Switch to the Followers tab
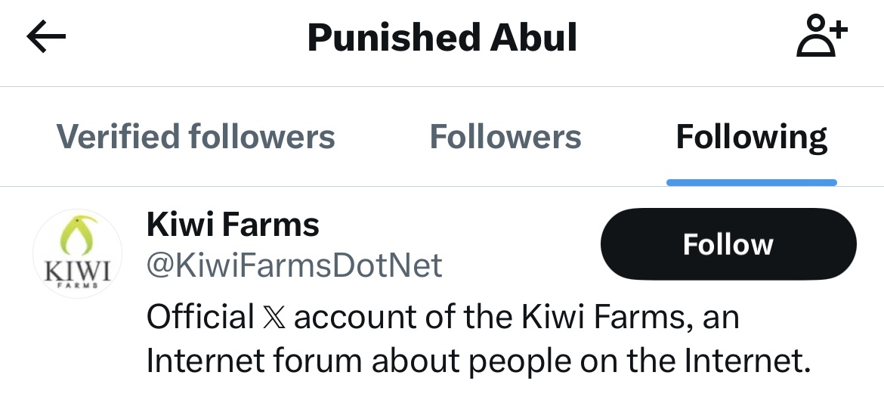This screenshot has width=884, height=397. pyautogui.click(x=505, y=137)
